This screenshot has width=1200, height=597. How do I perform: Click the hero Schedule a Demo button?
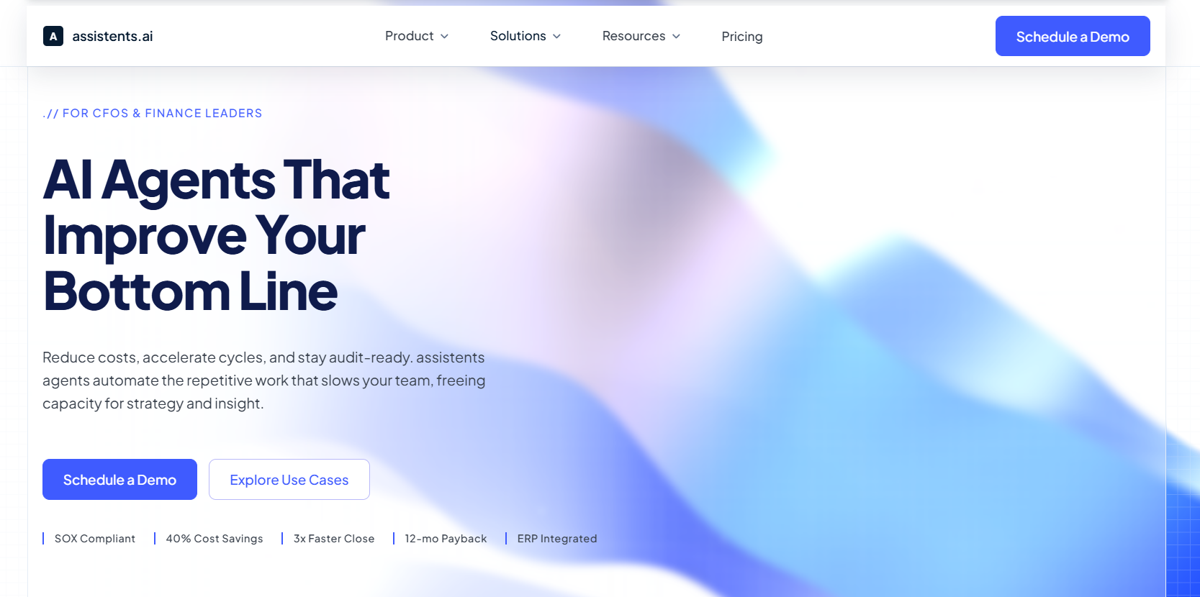[x=119, y=480]
